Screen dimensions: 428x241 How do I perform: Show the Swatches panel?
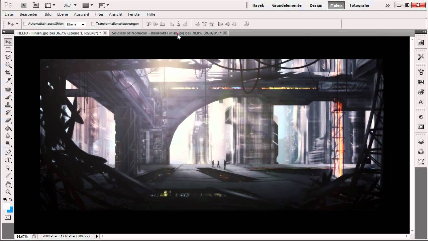click(x=421, y=82)
